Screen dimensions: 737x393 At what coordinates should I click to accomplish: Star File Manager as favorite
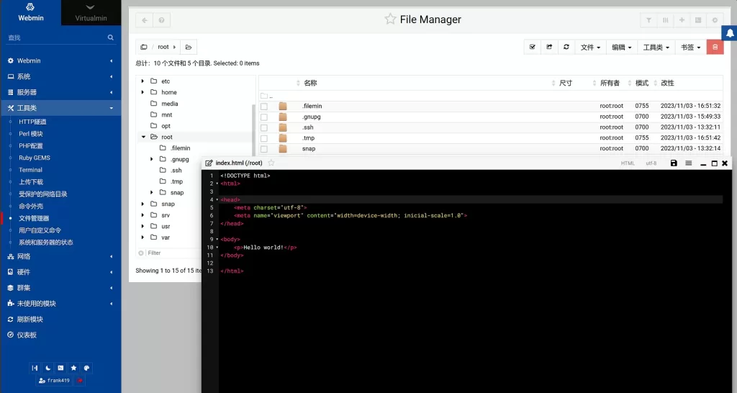(x=390, y=19)
